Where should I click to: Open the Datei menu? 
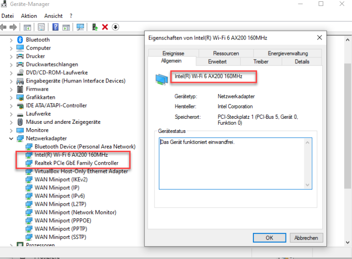point(8,16)
